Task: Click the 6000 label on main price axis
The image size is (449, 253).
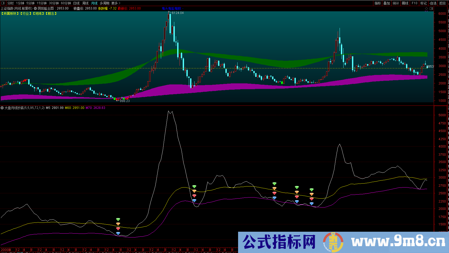Action: [x=442, y=14]
